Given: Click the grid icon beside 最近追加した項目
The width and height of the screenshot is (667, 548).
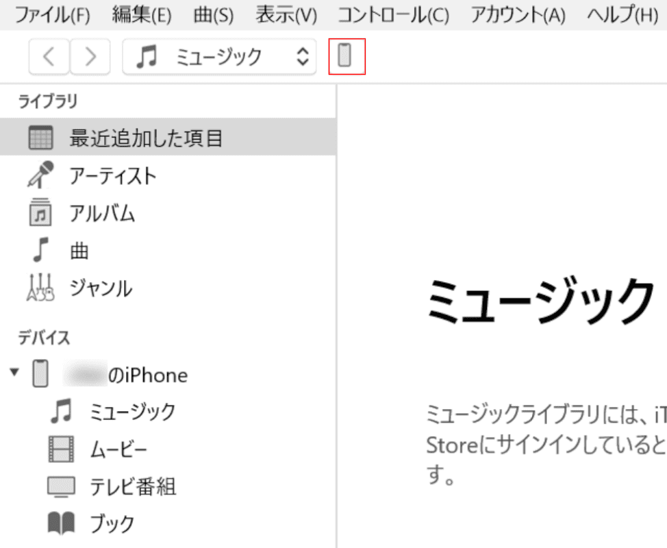Looking at the screenshot, I should [x=41, y=138].
